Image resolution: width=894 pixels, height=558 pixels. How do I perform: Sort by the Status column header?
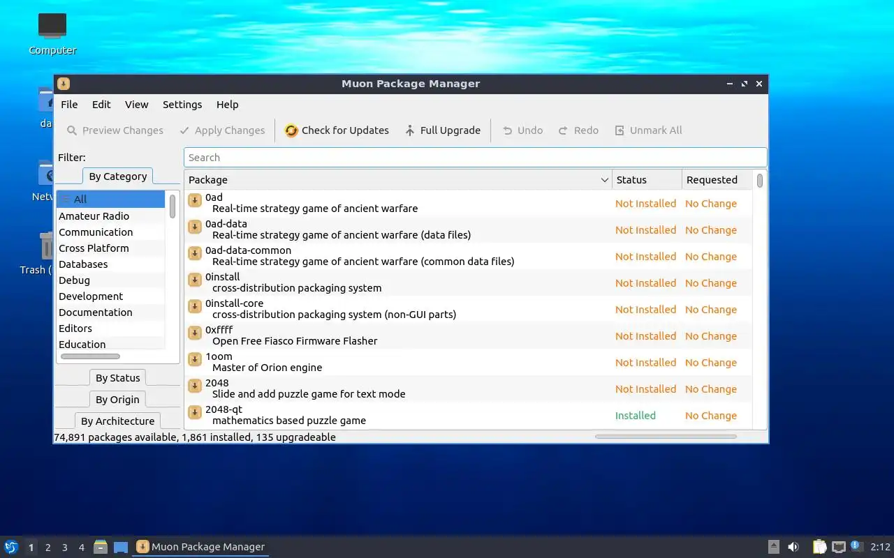647,180
